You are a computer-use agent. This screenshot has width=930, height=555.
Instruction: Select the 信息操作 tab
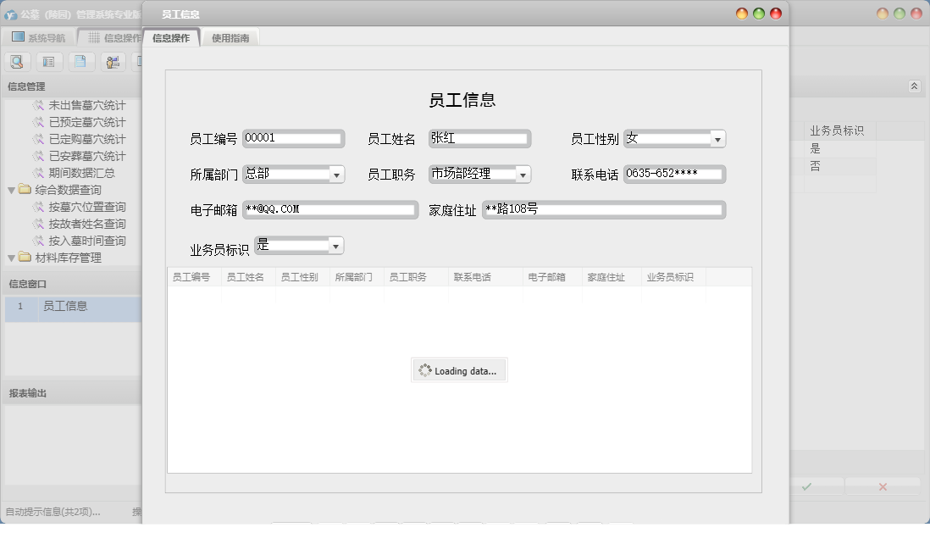171,37
